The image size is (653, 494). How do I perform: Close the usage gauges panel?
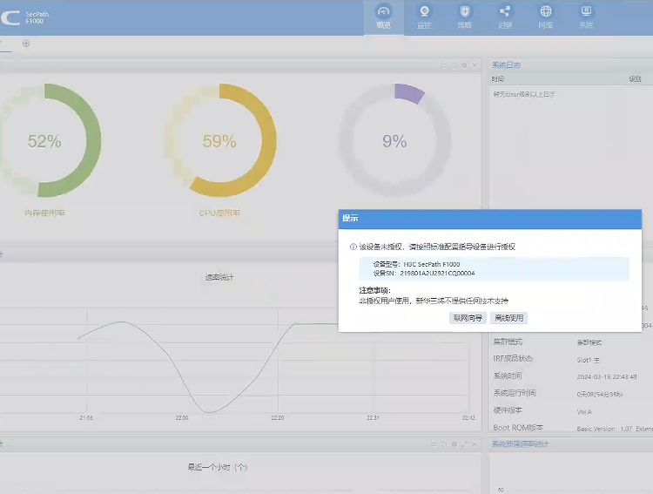(x=475, y=65)
